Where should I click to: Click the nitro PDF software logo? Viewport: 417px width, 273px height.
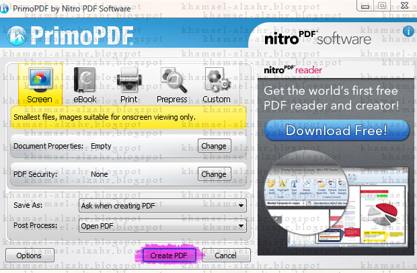pyautogui.click(x=317, y=38)
